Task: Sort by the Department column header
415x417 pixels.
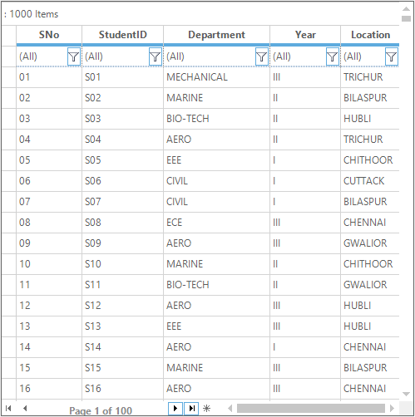Action: 216,35
